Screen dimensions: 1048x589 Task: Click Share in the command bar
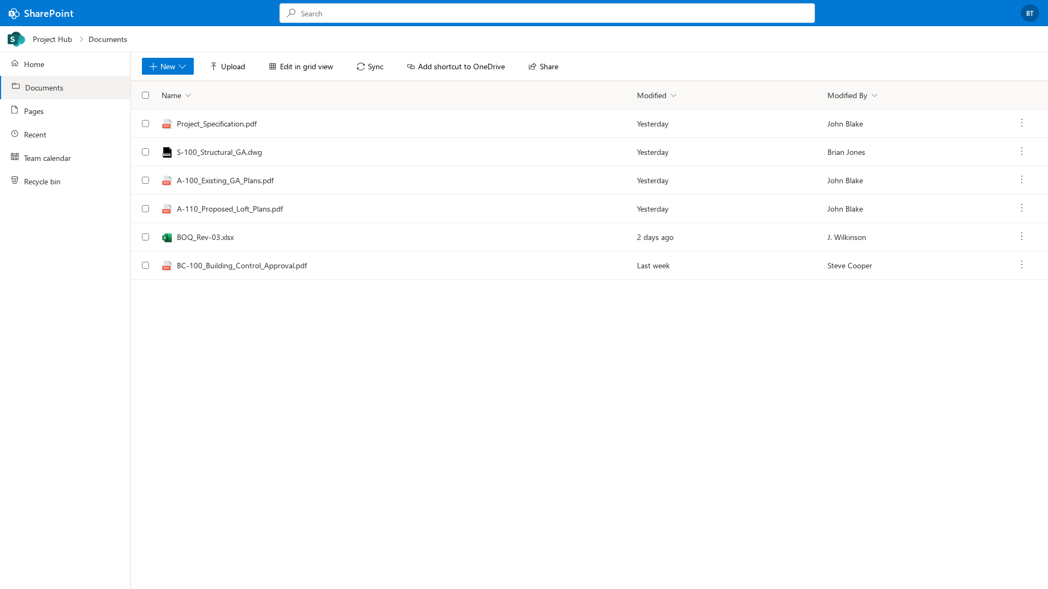pos(543,67)
